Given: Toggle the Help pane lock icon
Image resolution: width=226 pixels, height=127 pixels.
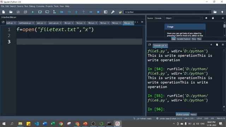Looking at the screenshot, I should [213, 18].
